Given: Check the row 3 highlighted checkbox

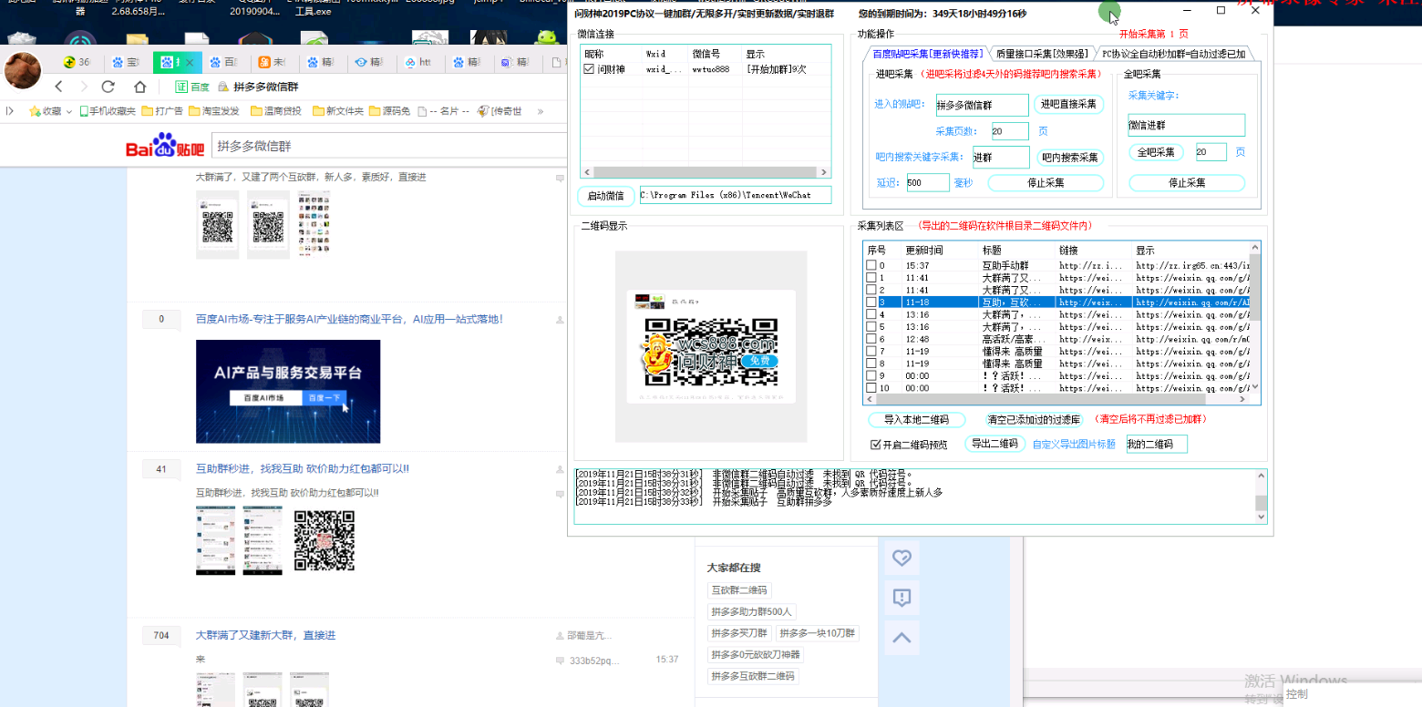Looking at the screenshot, I should [x=871, y=302].
